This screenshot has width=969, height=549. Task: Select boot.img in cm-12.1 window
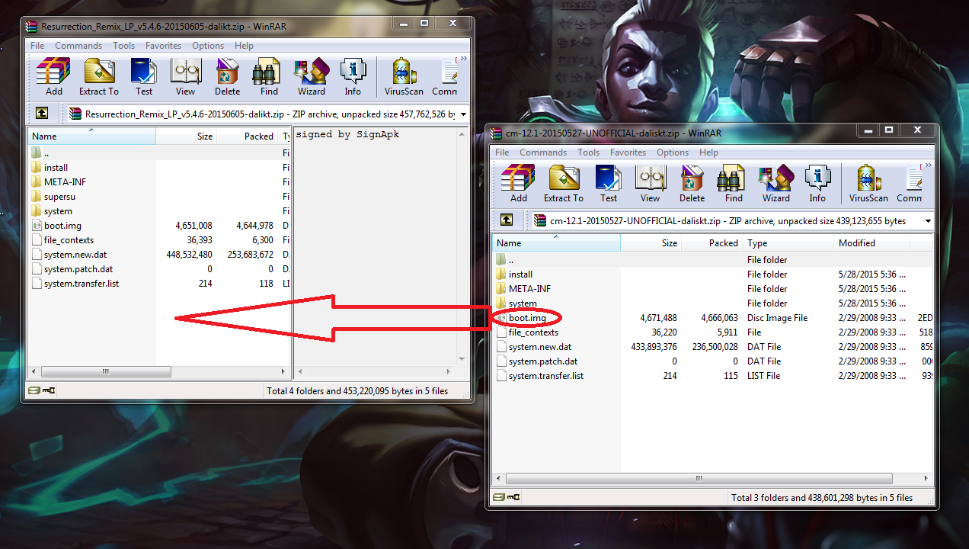tap(527, 317)
